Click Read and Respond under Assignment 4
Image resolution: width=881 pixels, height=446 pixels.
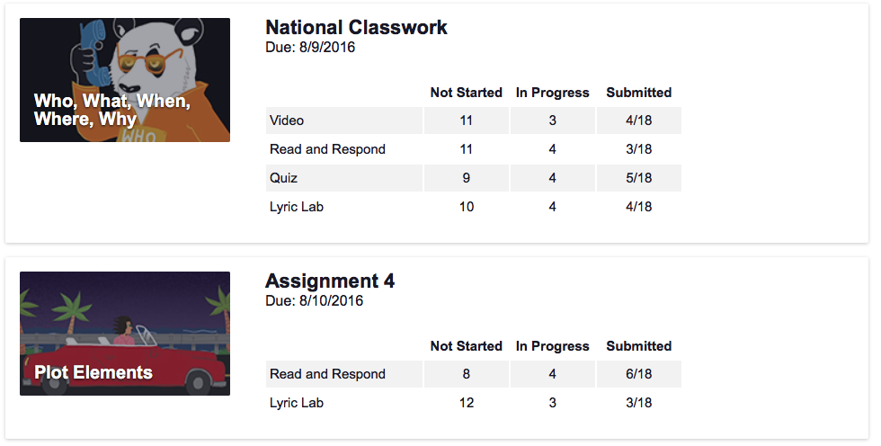point(327,374)
